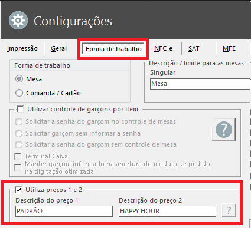
Task: Uncheck Utiliza preços 1 e 2
Action: point(18,190)
